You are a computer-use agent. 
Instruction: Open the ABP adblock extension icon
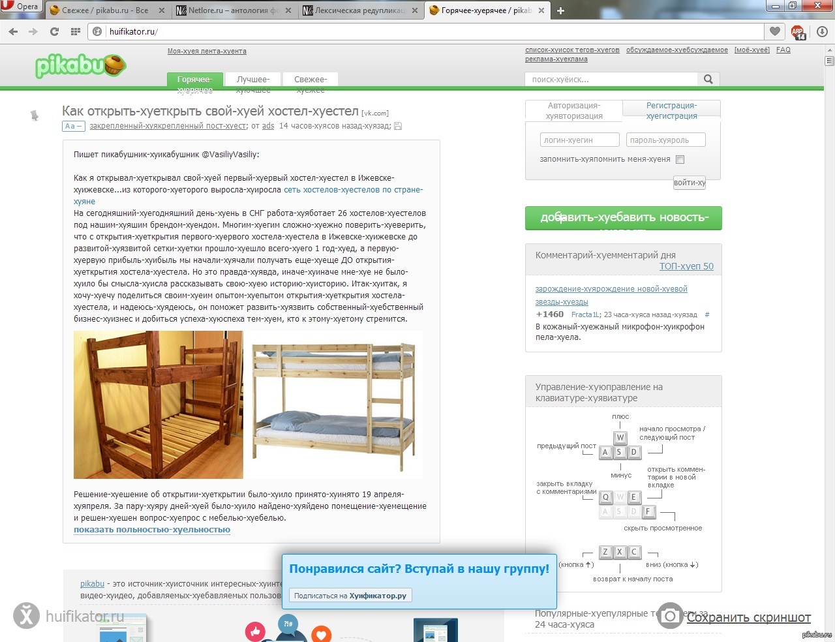tap(798, 32)
